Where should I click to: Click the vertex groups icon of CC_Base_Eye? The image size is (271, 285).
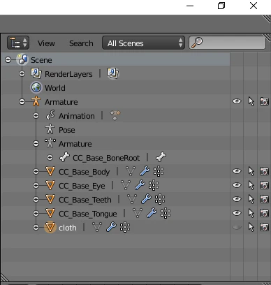pos(154,185)
